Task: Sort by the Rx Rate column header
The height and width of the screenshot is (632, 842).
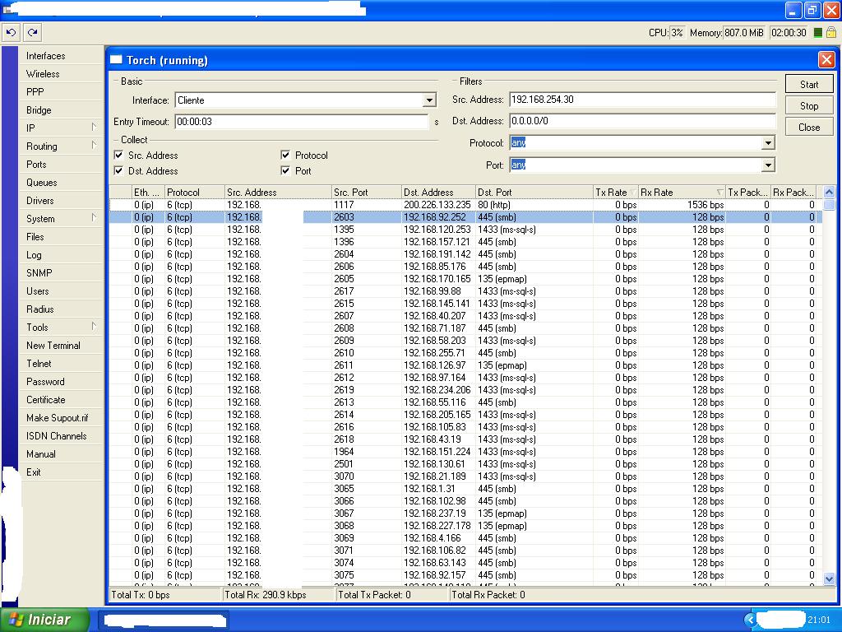Action: [x=682, y=192]
